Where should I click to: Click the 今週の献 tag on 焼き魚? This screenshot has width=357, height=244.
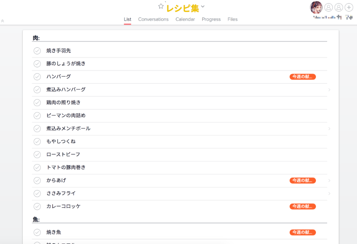pos(303,232)
